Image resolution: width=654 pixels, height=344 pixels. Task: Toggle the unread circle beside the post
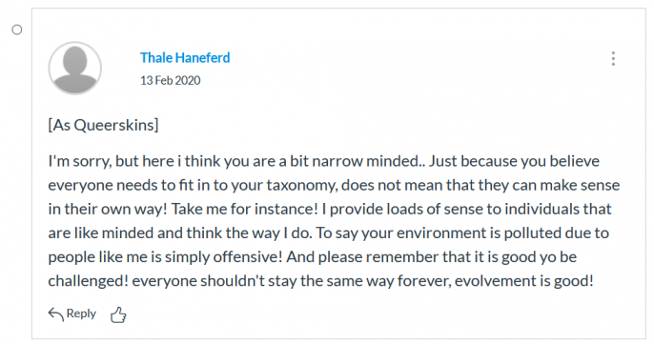[17, 30]
